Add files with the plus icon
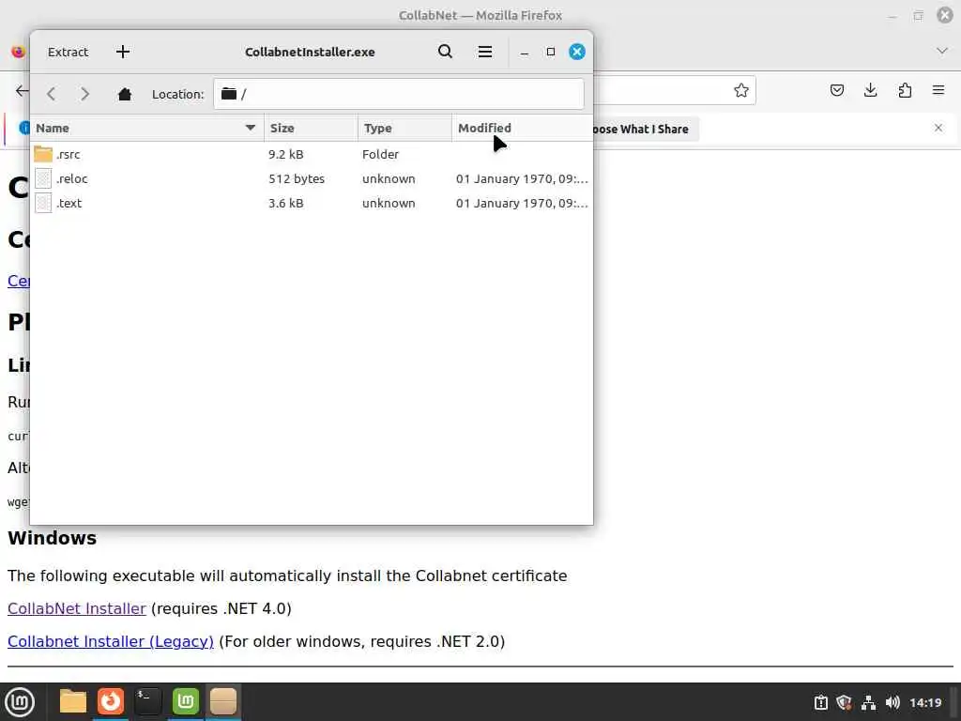This screenshot has width=961, height=721. (123, 53)
